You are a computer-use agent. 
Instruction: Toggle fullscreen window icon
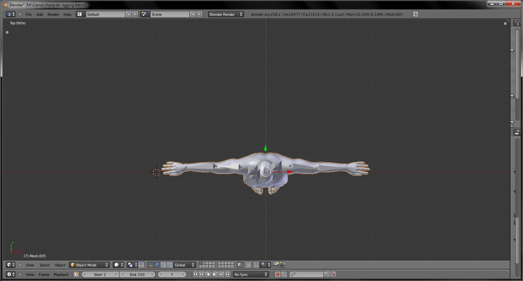coord(415,14)
